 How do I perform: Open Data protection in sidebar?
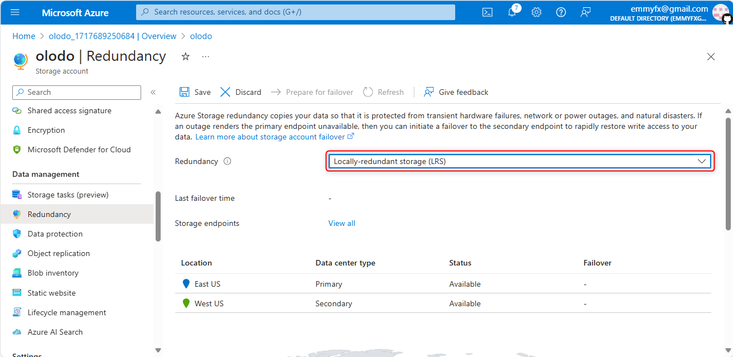coord(55,234)
